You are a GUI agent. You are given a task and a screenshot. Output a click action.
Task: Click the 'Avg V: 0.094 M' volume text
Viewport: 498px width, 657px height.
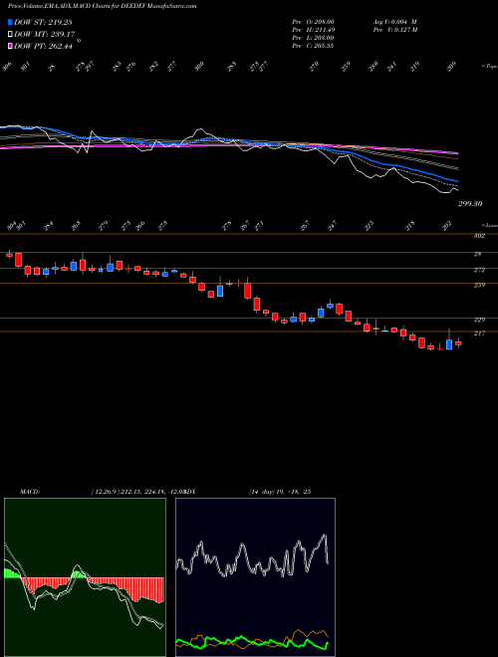(x=394, y=21)
